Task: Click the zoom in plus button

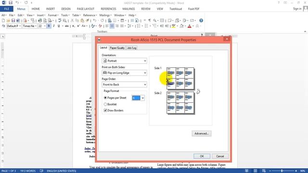Action: tap(296, 171)
